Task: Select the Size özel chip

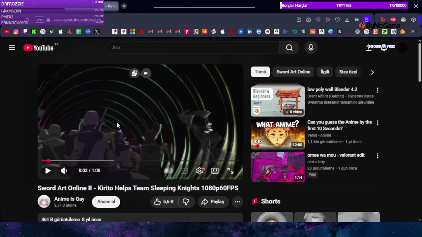Action: [x=348, y=72]
